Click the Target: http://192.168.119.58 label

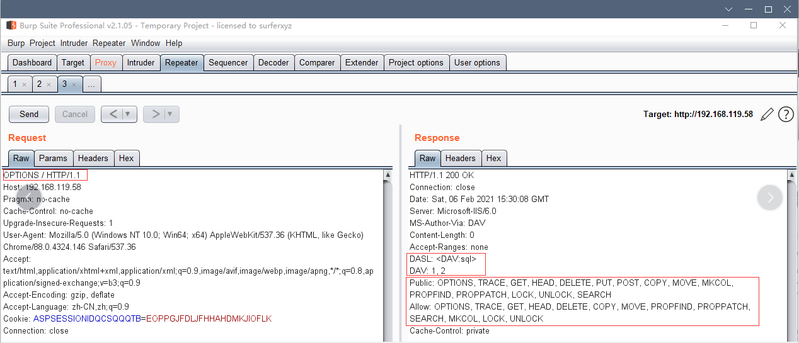coord(698,114)
